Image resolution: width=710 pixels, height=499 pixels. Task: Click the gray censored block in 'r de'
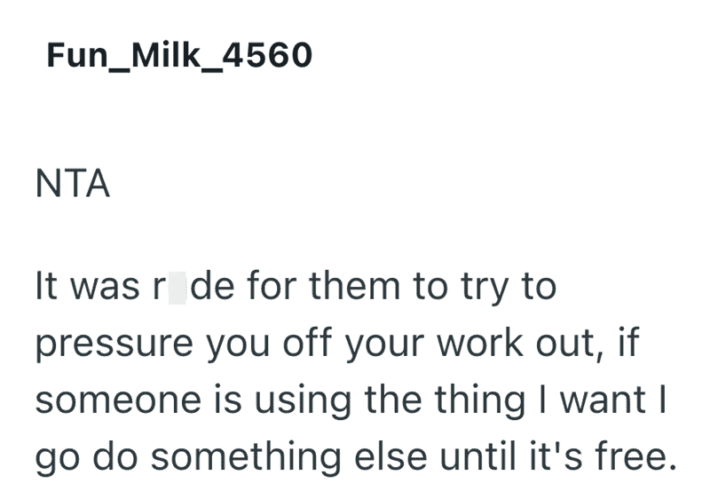[x=177, y=288]
